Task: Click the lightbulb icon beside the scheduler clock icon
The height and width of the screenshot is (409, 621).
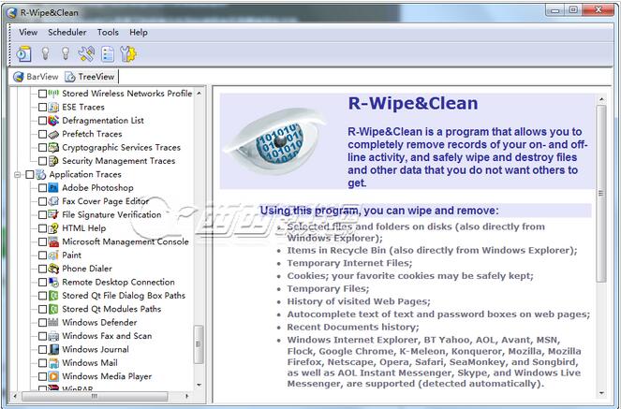Action: tap(46, 53)
